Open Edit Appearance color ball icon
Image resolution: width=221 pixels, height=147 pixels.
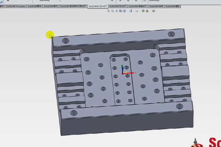tap(143, 11)
